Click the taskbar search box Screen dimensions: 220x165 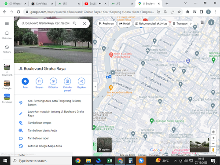[x=41, y=161]
